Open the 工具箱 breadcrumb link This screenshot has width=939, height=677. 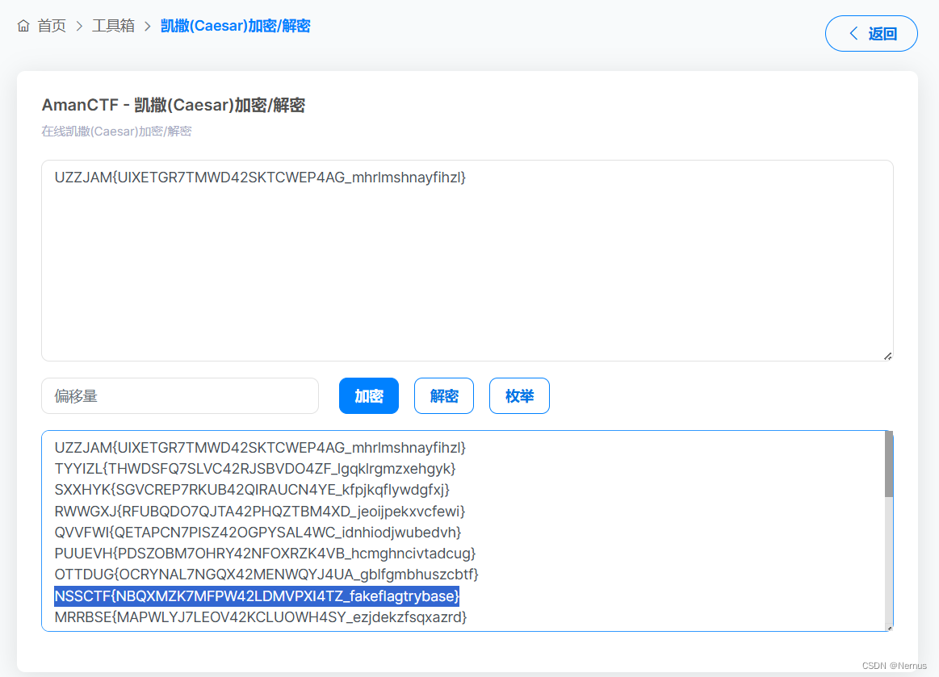pos(113,25)
